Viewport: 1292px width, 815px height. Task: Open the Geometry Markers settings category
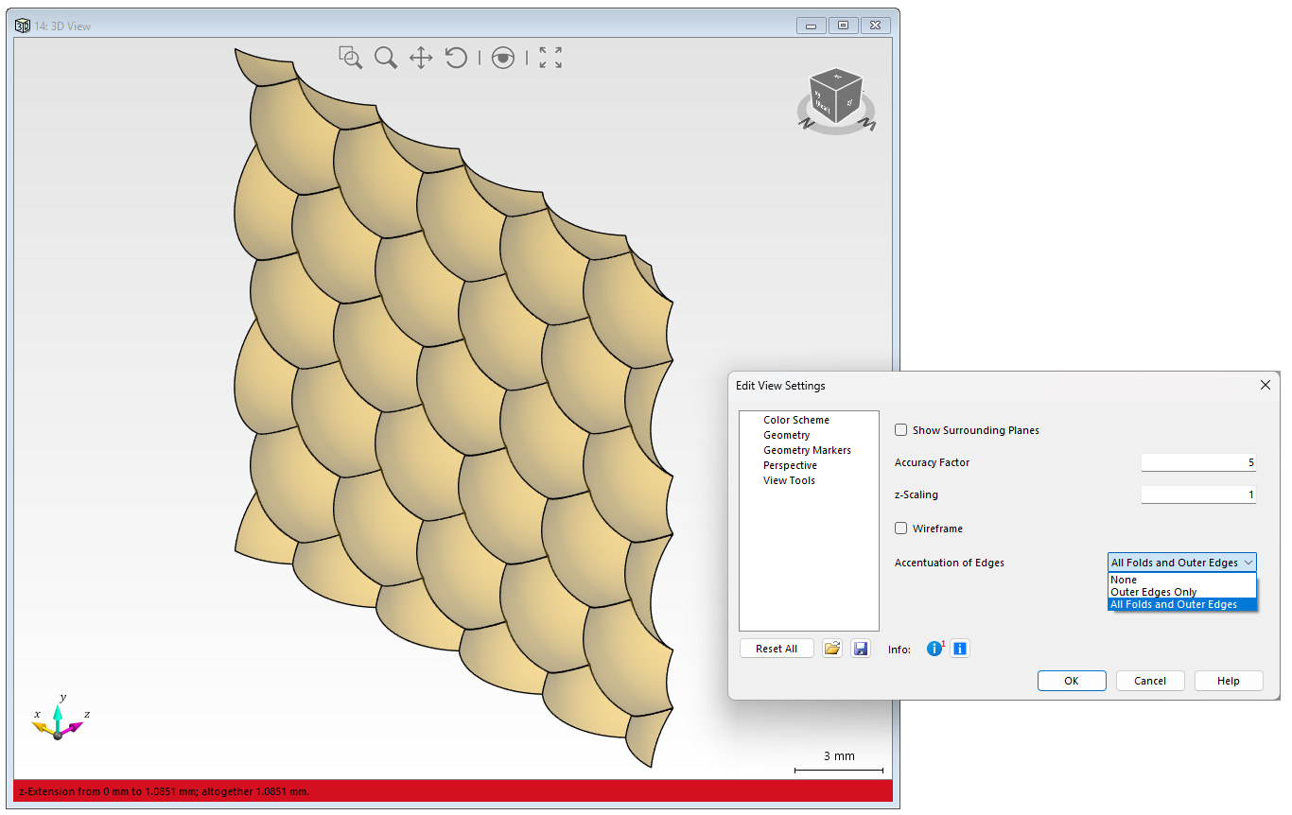(x=807, y=450)
